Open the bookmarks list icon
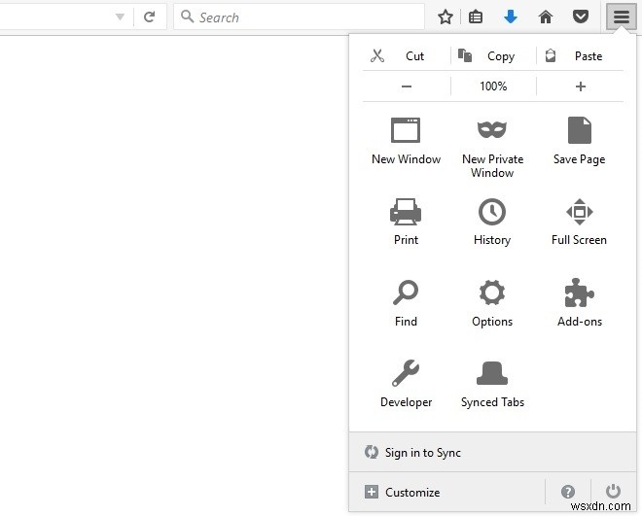Screen dimensions: 642x516 pos(476,17)
